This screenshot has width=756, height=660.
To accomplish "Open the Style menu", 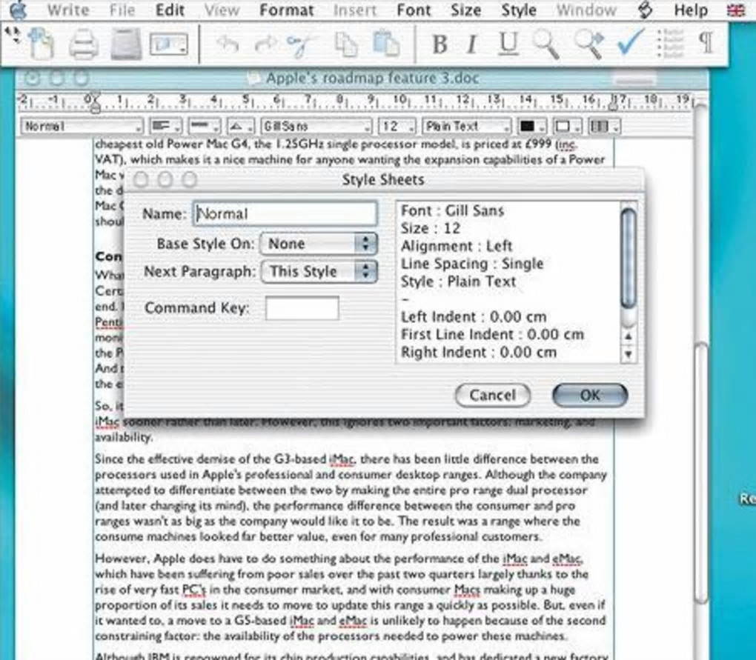I will (519, 10).
